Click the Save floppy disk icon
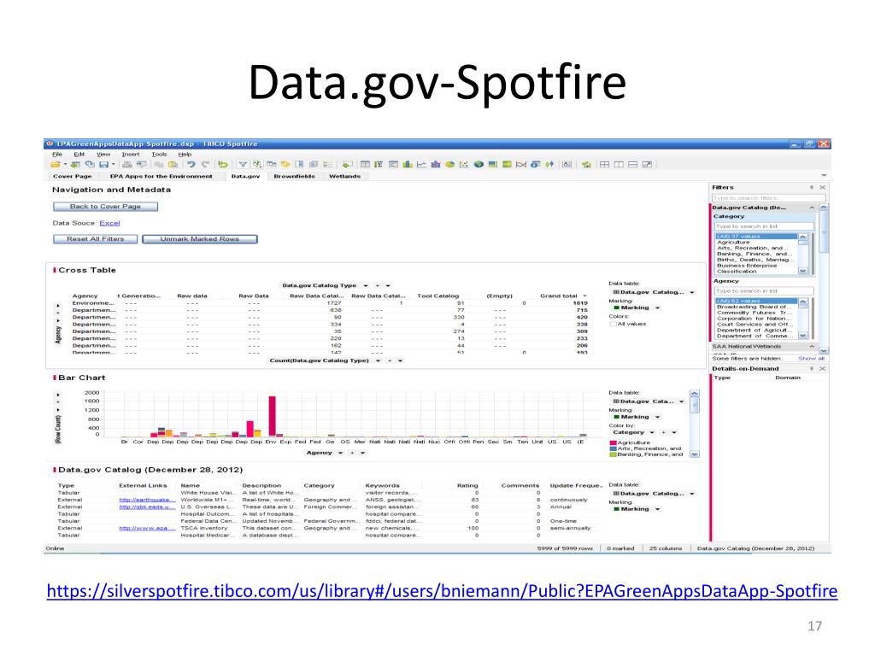The width and height of the screenshot is (875, 656). tap(103, 165)
